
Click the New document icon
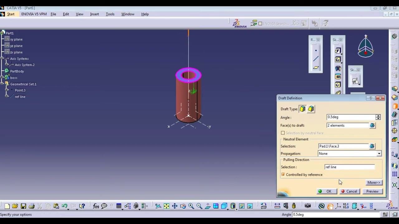pyautogui.click(x=7, y=206)
